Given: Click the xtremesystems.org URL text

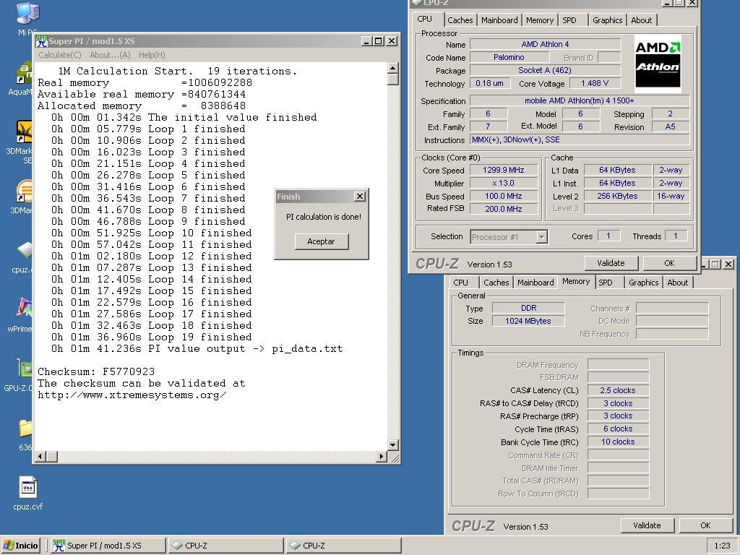Looking at the screenshot, I should click(132, 395).
